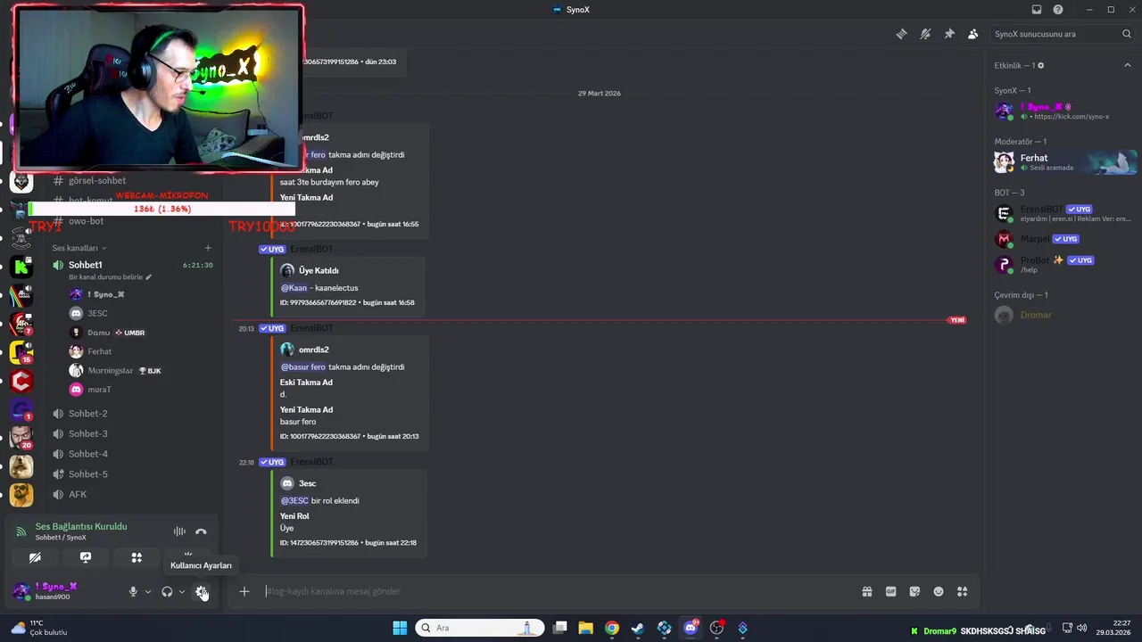Open attachment plus button in message bar
Viewport: 1142px width, 642px height.
(x=244, y=591)
